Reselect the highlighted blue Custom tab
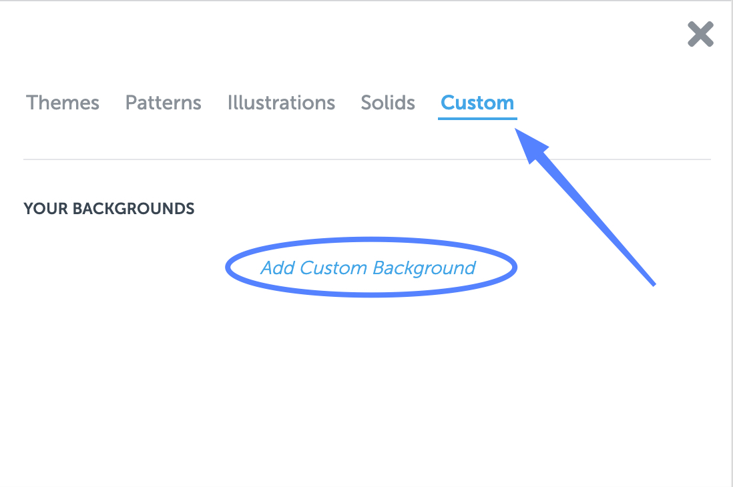This screenshot has width=733, height=487. point(477,103)
